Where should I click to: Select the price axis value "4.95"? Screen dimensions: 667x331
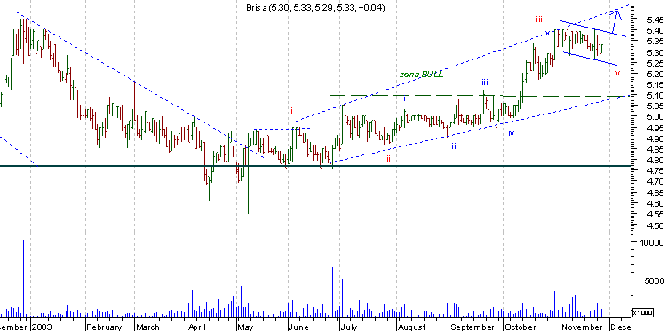coord(655,128)
